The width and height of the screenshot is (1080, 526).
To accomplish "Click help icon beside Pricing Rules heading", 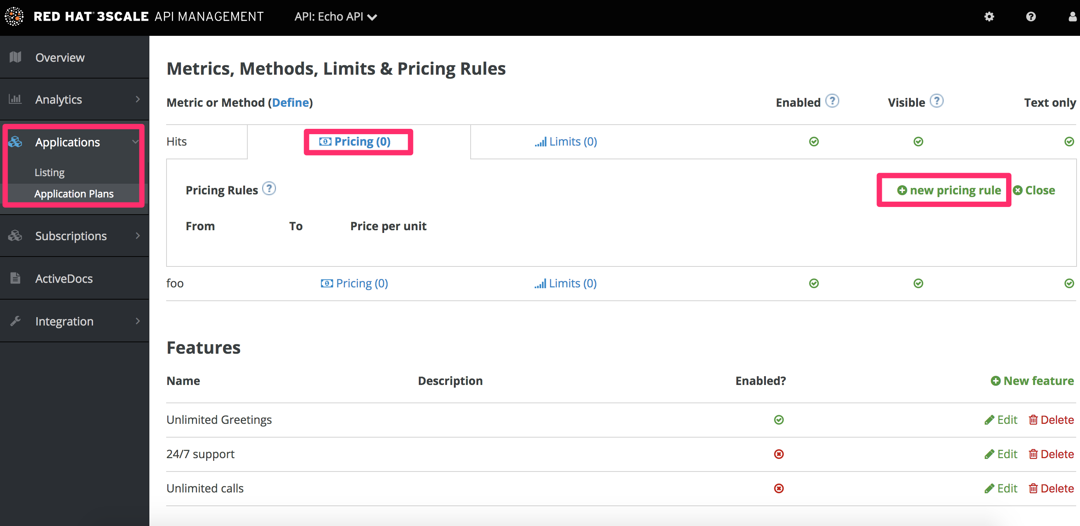I will pos(269,189).
